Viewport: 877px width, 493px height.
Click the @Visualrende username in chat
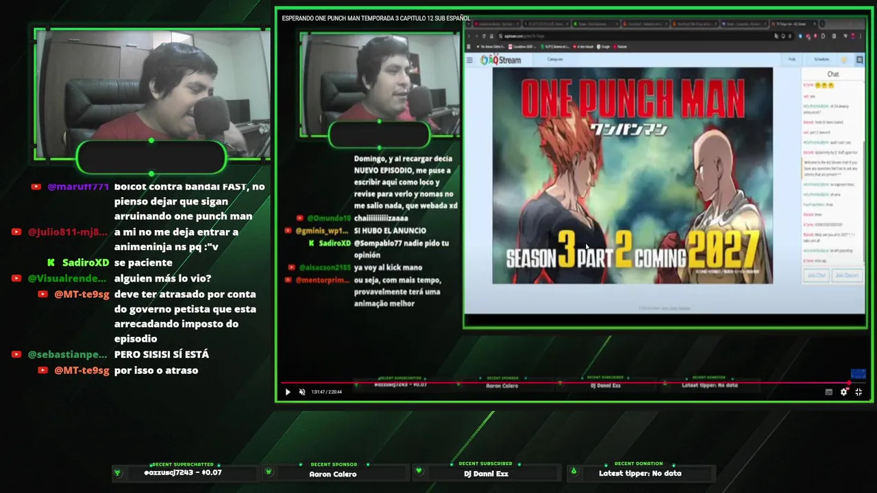click(x=67, y=278)
